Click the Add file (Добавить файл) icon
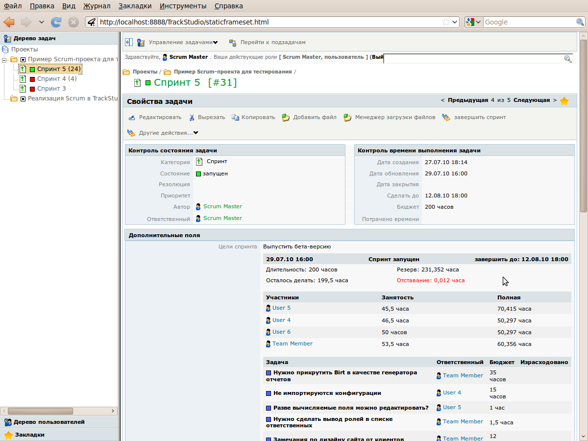The height and width of the screenshot is (441, 588). tap(286, 118)
